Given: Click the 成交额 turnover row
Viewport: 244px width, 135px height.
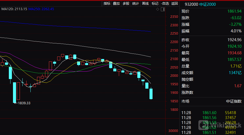Looking at the screenshot, I should 187,73.
